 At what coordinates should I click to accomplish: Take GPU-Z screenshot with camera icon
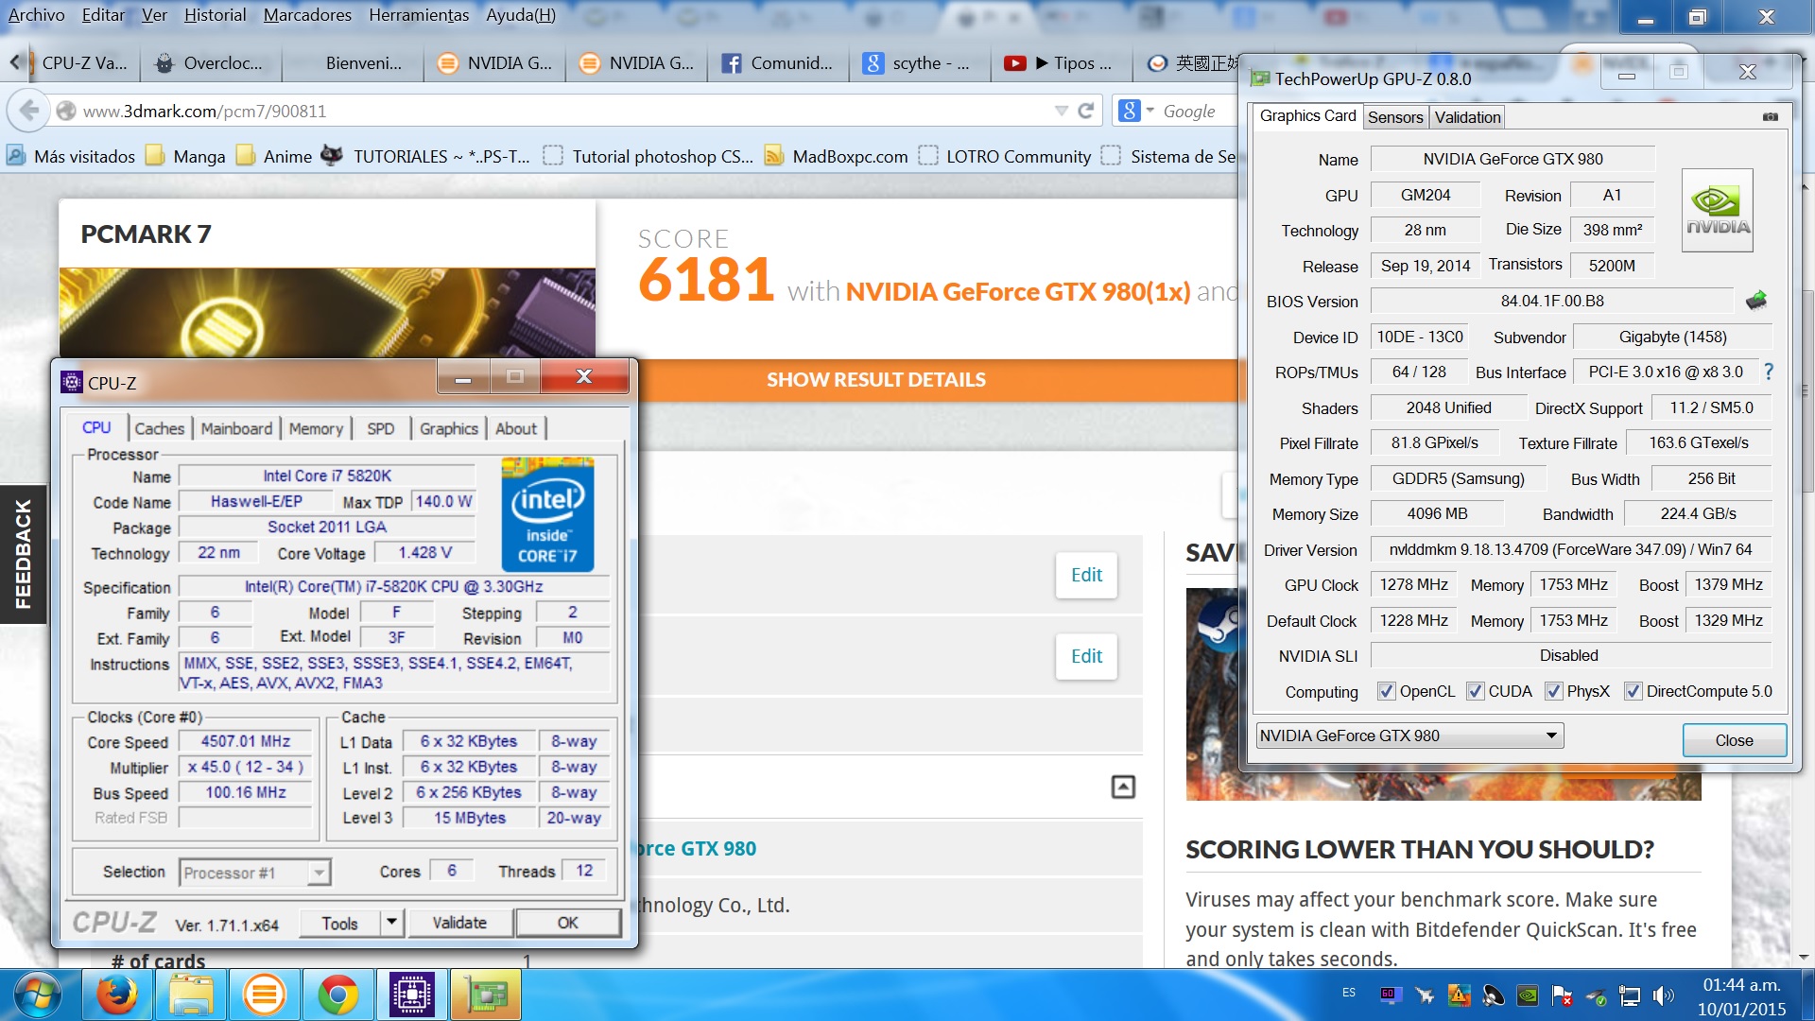click(x=1771, y=117)
